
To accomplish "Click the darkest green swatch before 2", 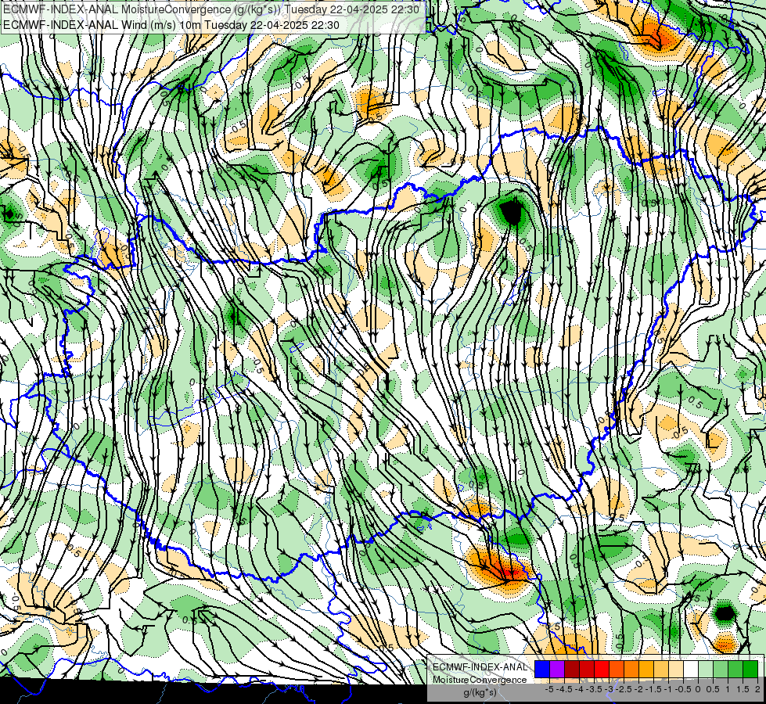I will click(x=750, y=669).
